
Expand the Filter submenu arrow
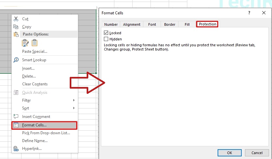coord(74,100)
